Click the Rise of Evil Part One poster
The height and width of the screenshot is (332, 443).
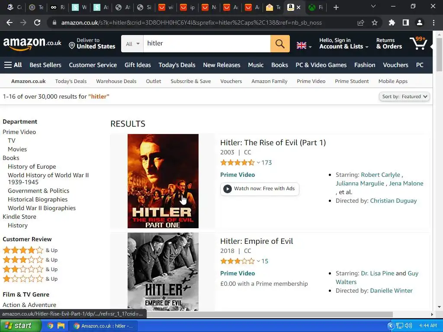pyautogui.click(x=163, y=181)
